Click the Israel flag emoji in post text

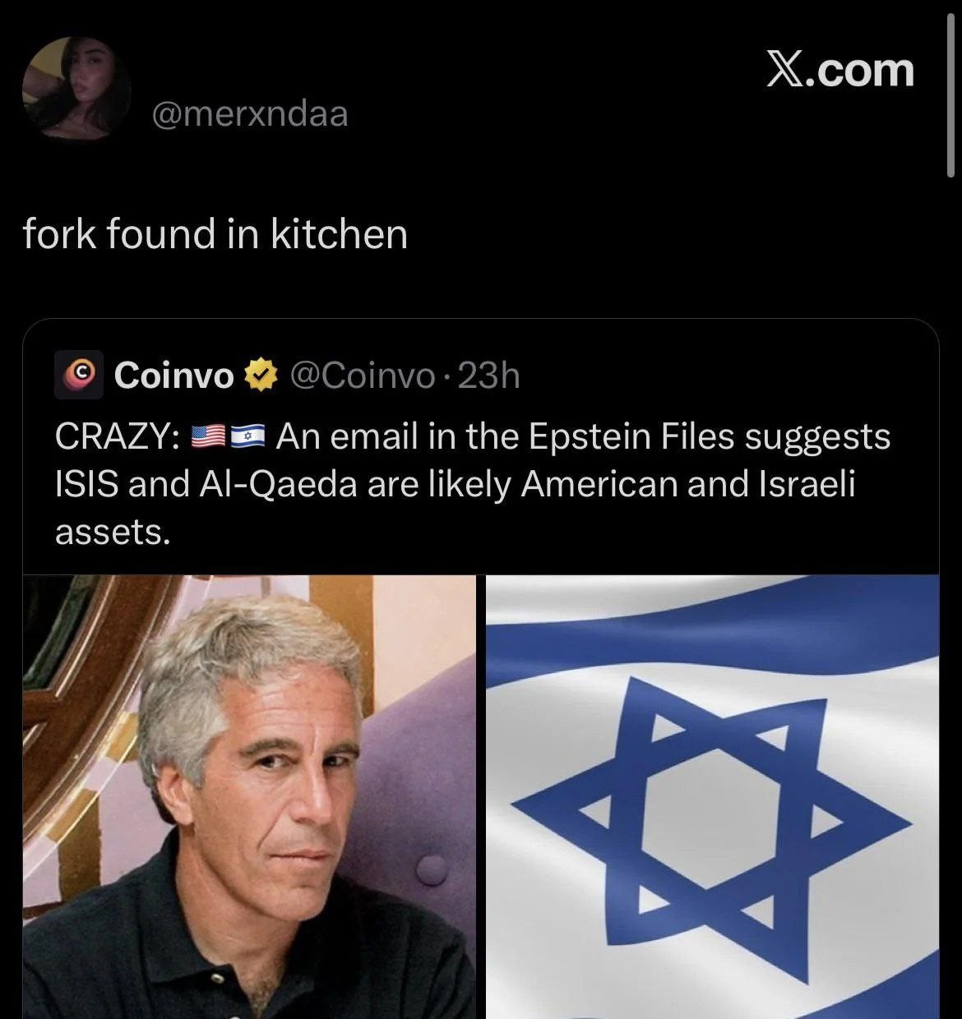click(248, 436)
